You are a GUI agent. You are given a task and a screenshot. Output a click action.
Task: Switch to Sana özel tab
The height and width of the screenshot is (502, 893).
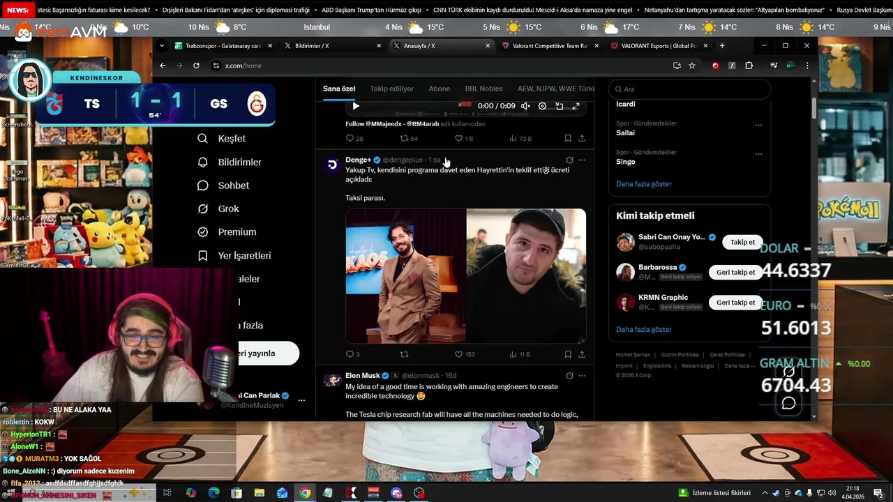(x=339, y=89)
